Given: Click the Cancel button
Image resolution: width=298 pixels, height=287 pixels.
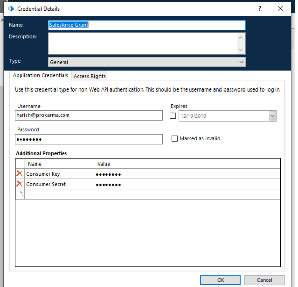Looking at the screenshot, I should (x=264, y=280).
